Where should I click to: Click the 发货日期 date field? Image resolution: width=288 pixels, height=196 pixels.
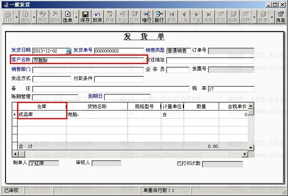coord(49,51)
